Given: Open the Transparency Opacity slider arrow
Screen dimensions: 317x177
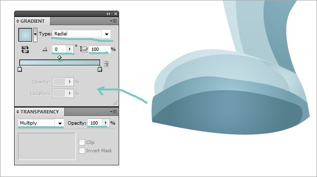Looking at the screenshot, I should [x=106, y=123].
